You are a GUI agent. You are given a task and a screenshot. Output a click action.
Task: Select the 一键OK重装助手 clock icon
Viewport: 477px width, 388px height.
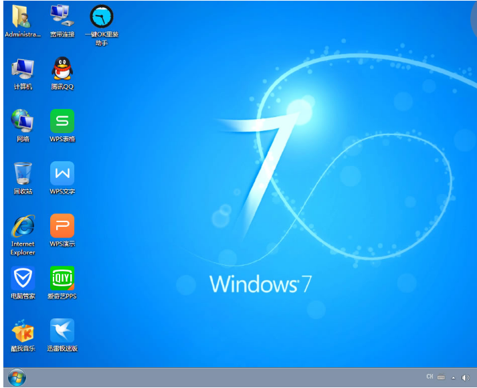point(101,17)
